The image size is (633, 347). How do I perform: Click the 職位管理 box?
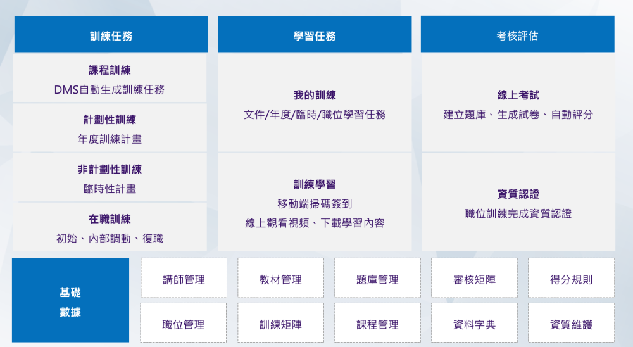(184, 324)
